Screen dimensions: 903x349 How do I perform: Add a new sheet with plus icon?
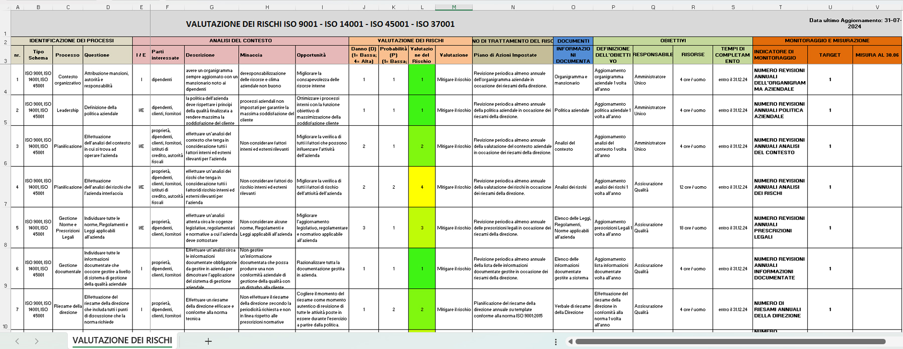(x=208, y=341)
